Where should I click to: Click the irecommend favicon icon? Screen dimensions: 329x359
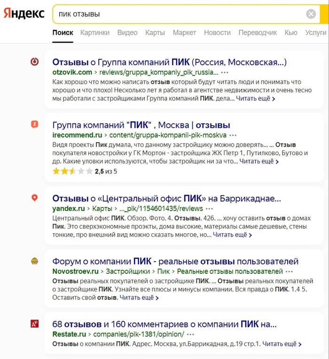pos(35,124)
